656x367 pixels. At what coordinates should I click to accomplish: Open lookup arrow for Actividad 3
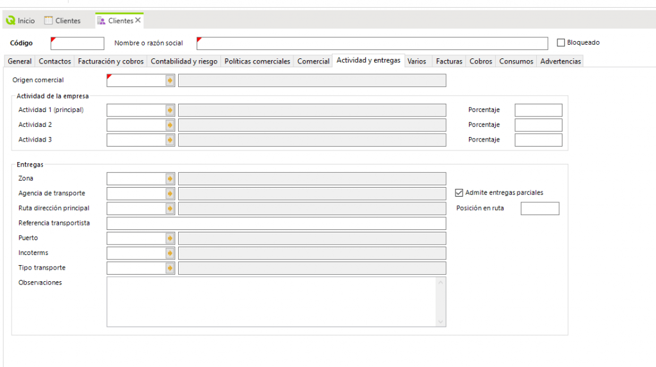click(x=170, y=140)
